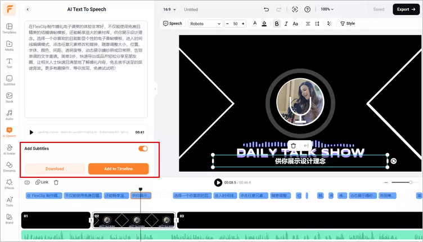Click the Export button
This screenshot has width=423, height=242.
pos(406,10)
